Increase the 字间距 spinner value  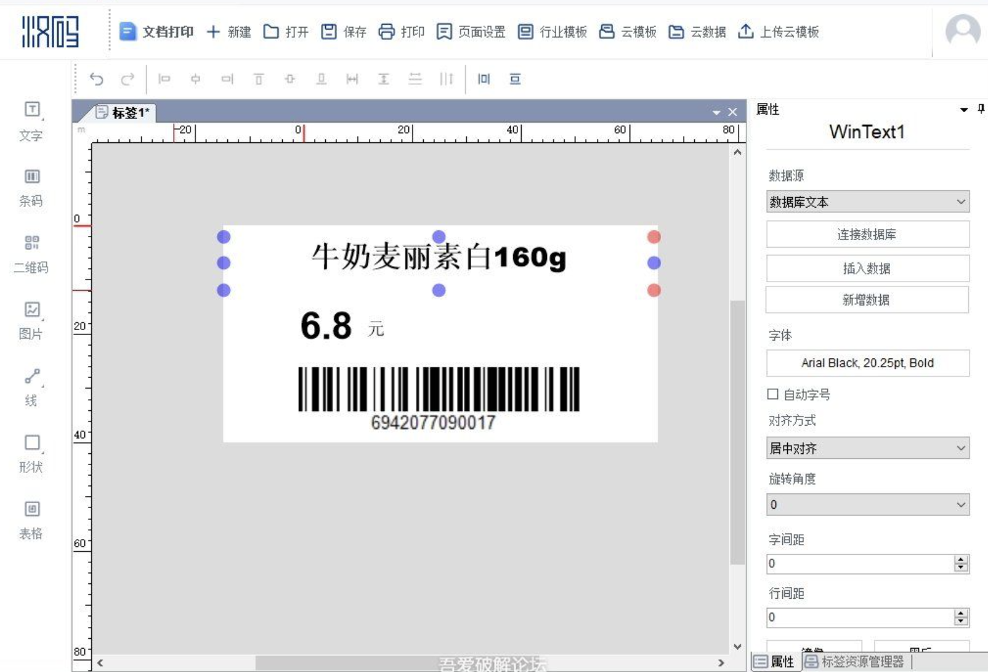point(961,559)
